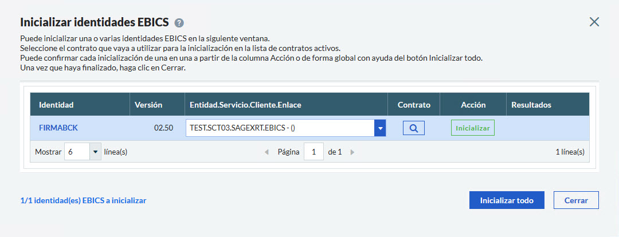Screen dimensions: 619x237
Task: Expand the blue entity dropdown arrow
Action: click(380, 128)
